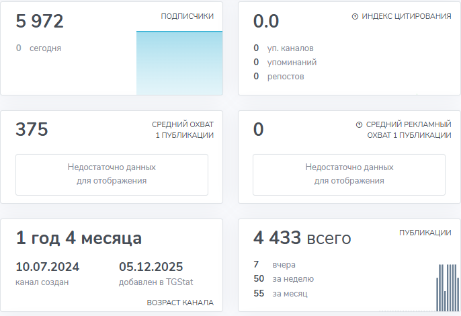Click the СРЕДНИЙ ОХВАТ 1 ПУБЛИКАЦИИ title

[x=183, y=130]
